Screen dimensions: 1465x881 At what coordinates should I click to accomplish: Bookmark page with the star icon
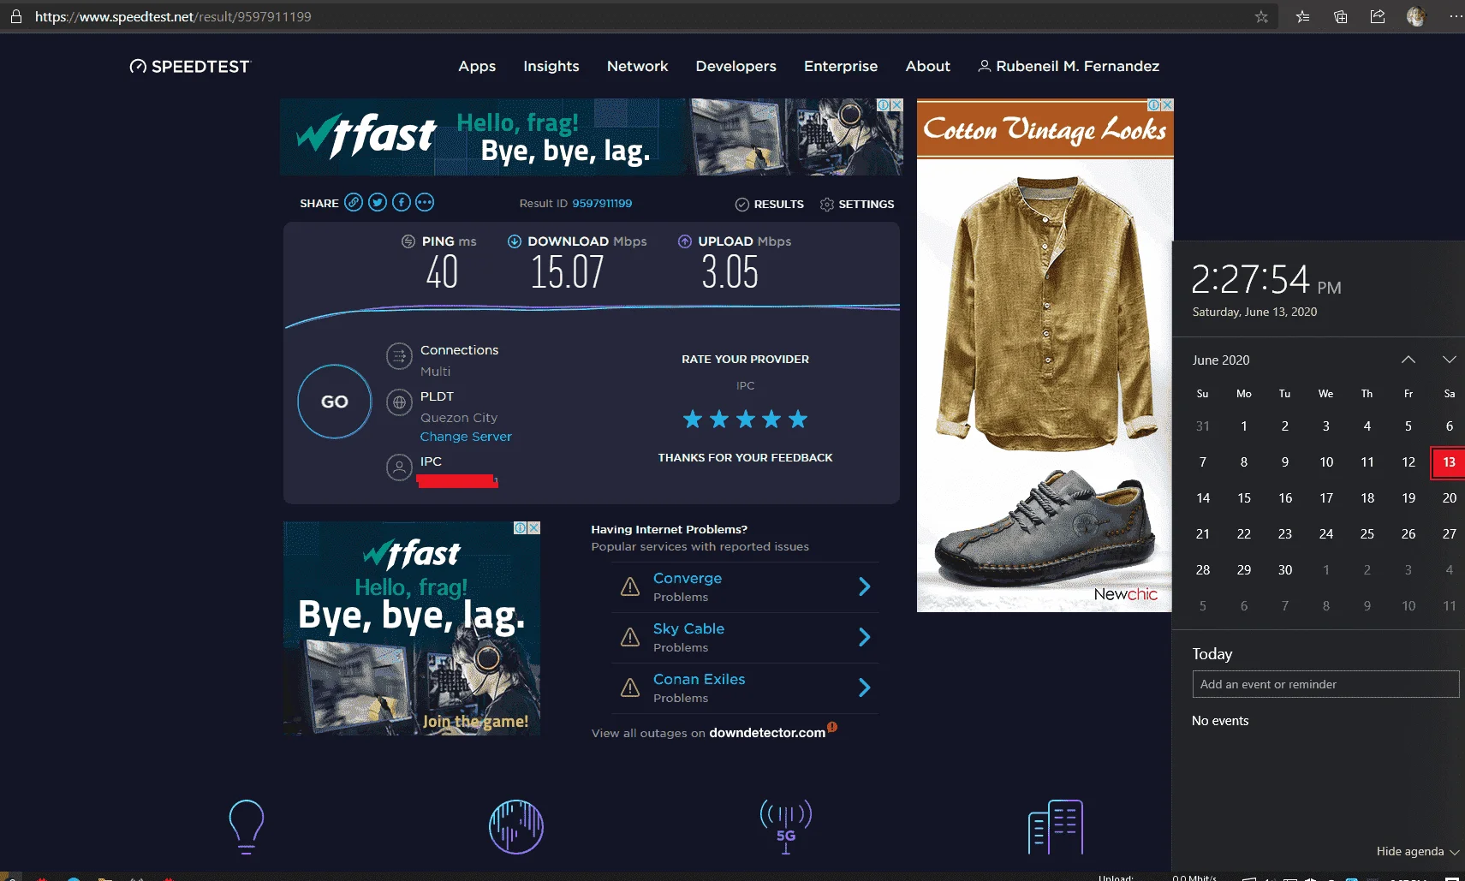1261,16
